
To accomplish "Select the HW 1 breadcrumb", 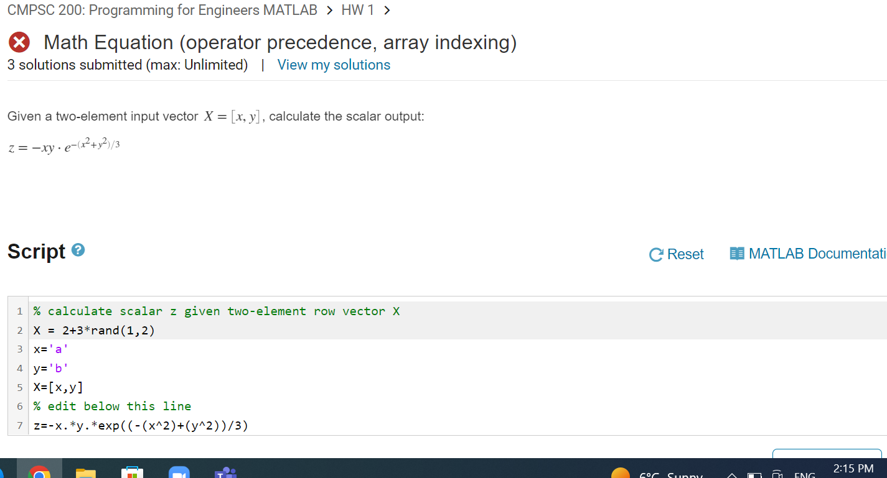I will (357, 10).
